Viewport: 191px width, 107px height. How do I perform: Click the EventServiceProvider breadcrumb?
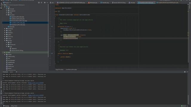71,70
